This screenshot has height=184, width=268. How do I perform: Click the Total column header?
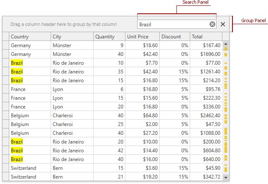tap(206, 37)
